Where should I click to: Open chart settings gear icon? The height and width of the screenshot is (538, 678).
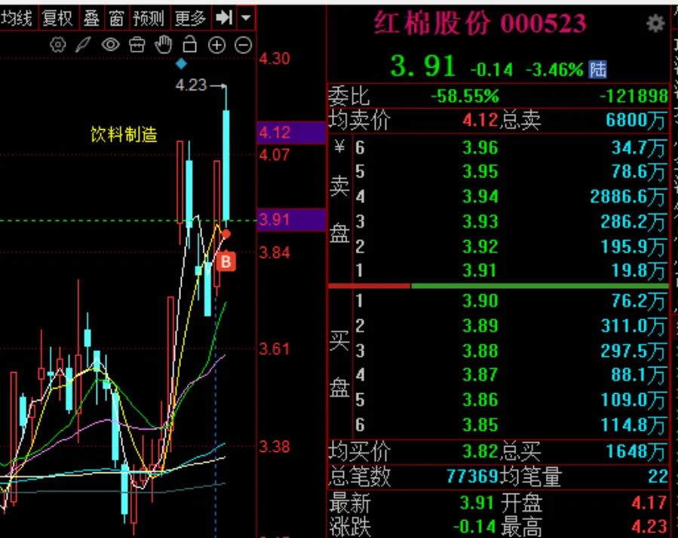[x=58, y=45]
